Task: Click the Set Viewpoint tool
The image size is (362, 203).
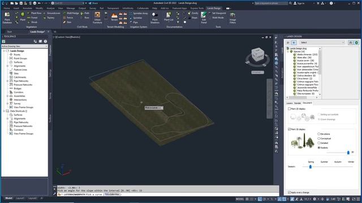Action: (217, 14)
